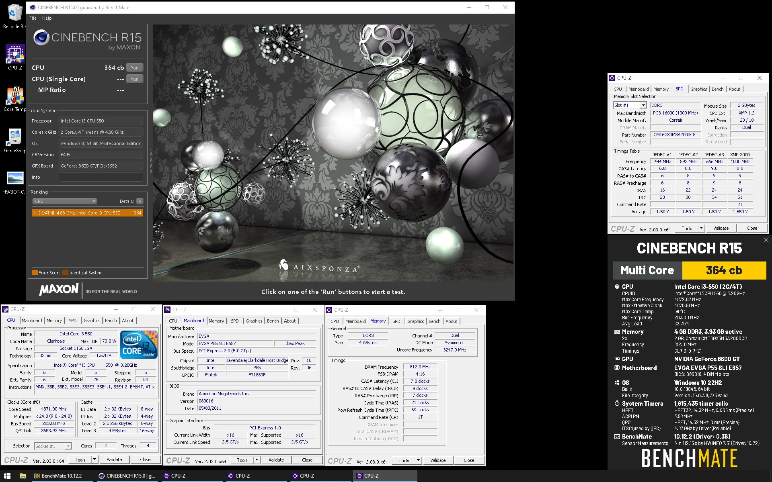Image resolution: width=772 pixels, height=482 pixels.
Task: Switch to CINEBENCH R15.0 taskbar button
Action: tap(127, 476)
